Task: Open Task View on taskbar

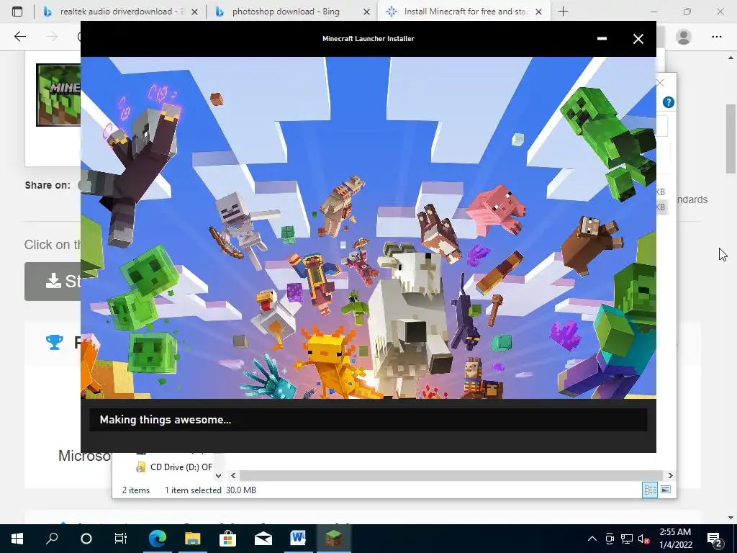Action: pyautogui.click(x=121, y=539)
